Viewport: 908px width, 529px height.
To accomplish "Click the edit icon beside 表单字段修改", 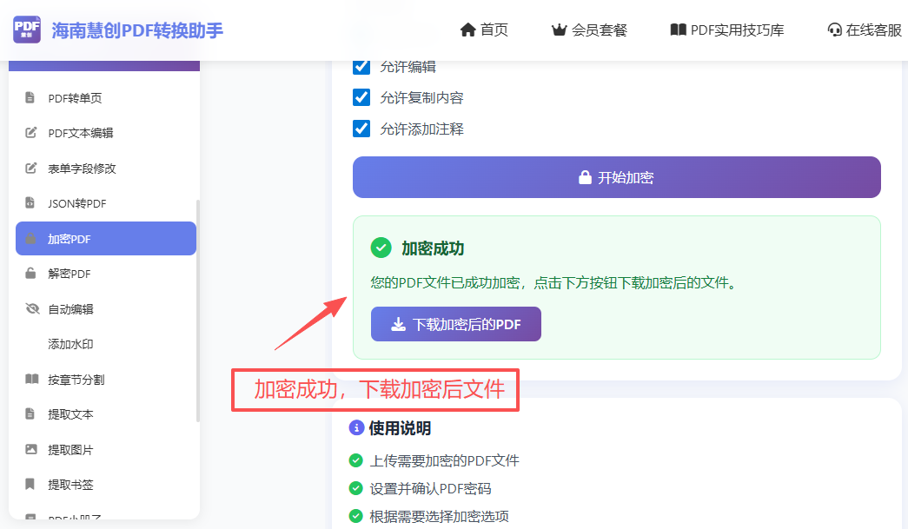I will click(x=30, y=168).
